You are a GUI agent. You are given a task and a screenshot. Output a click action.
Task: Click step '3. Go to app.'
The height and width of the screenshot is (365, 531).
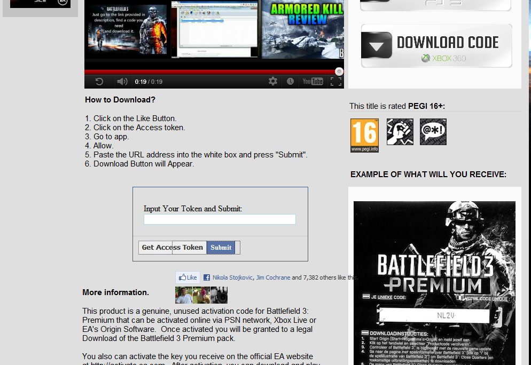click(x=107, y=137)
